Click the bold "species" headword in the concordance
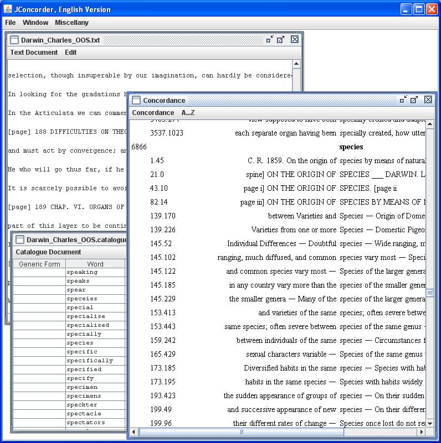 point(351,147)
